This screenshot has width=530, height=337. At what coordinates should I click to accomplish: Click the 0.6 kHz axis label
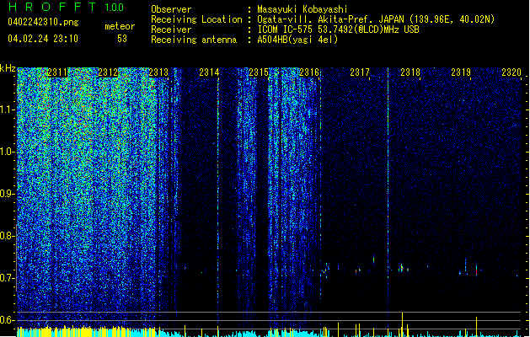pyautogui.click(x=7, y=320)
